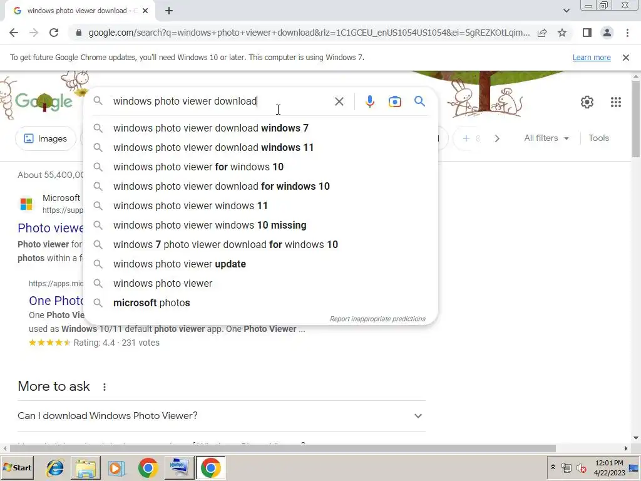Choose the 'microsoft photos' suggestion
The height and width of the screenshot is (481, 641).
260,303
